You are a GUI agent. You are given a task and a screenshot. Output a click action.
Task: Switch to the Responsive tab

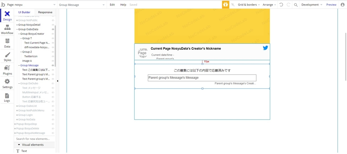click(x=45, y=12)
